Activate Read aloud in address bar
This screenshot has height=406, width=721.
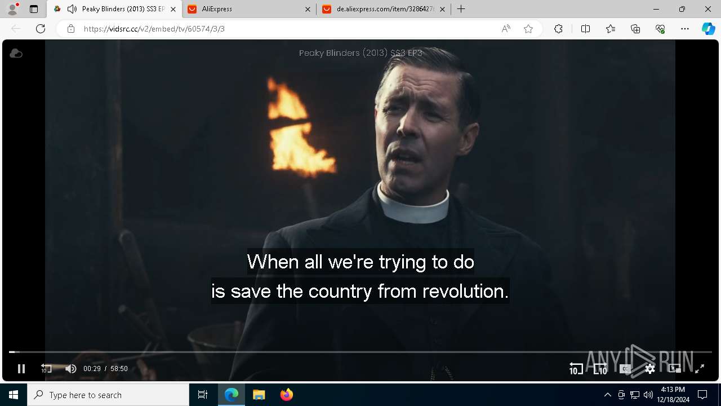click(x=506, y=29)
